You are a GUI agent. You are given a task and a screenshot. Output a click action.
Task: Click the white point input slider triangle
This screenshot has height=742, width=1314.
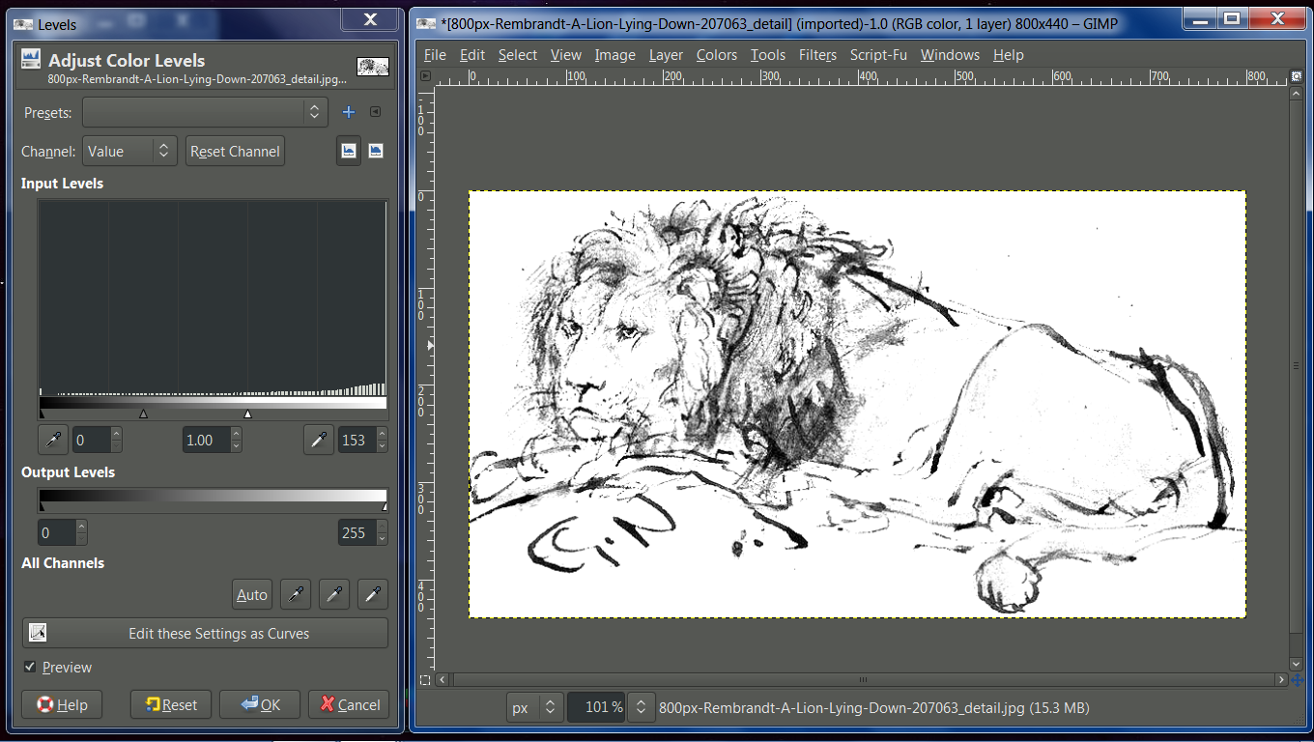pyautogui.click(x=247, y=414)
